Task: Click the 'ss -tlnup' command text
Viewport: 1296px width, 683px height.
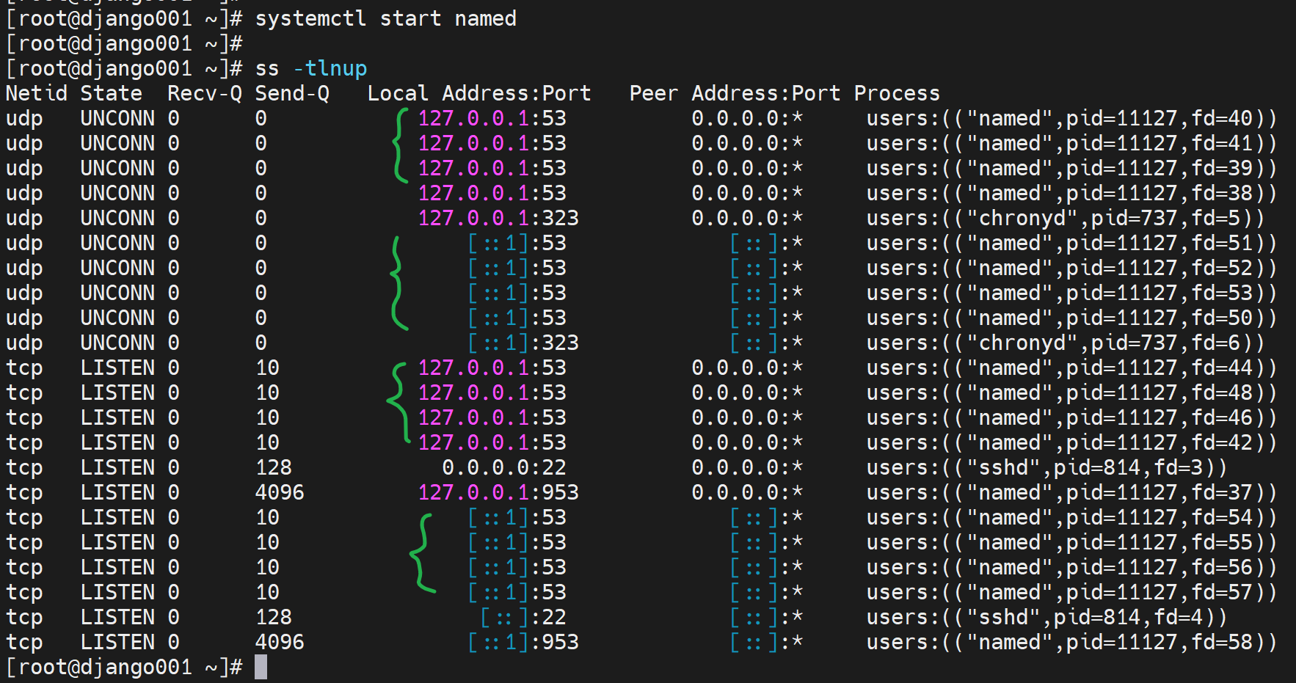Action: click(310, 68)
